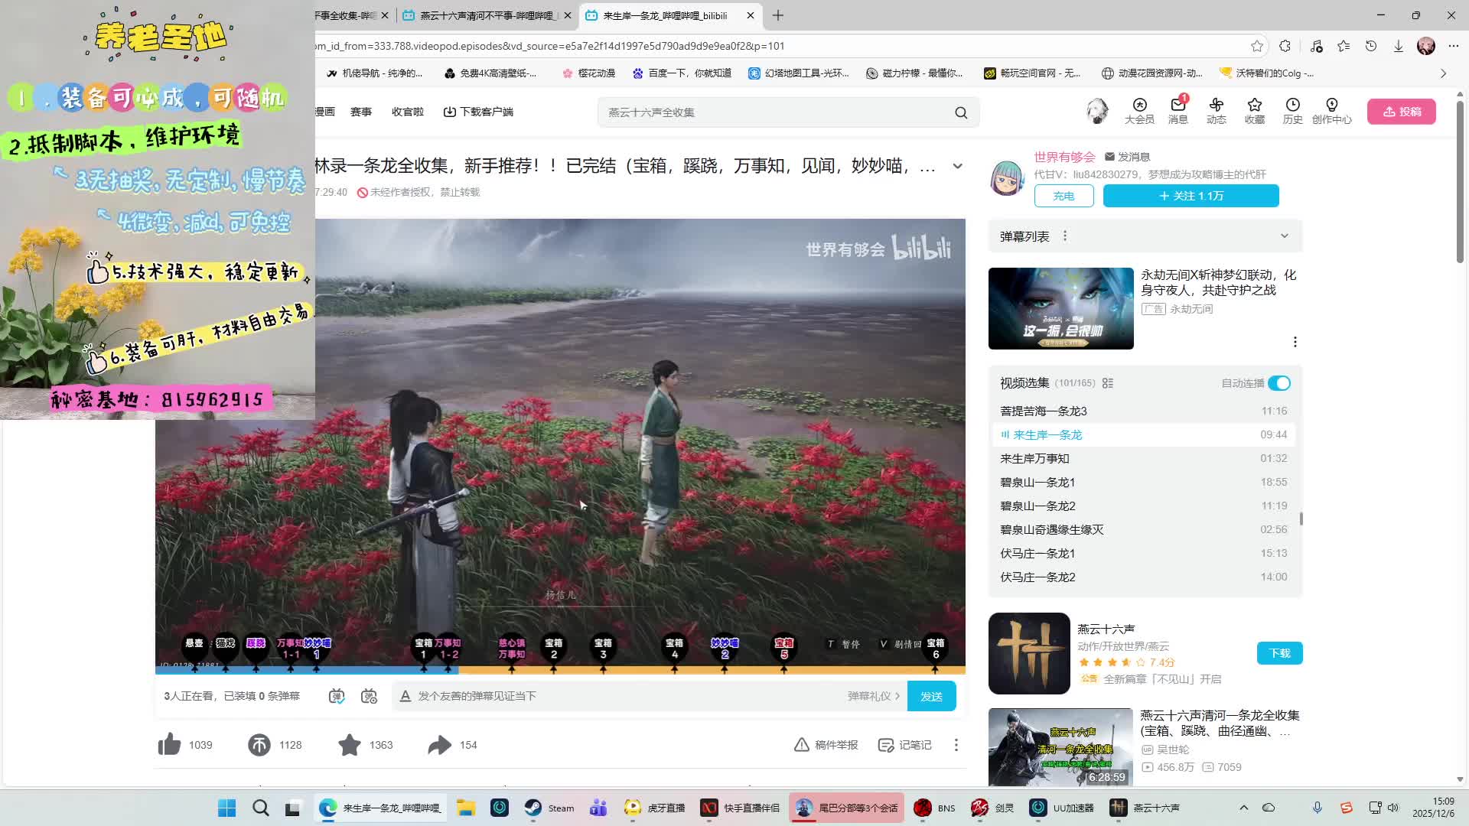Screen dimensions: 1469x826
Task: Open more options below video
Action: (x=956, y=744)
